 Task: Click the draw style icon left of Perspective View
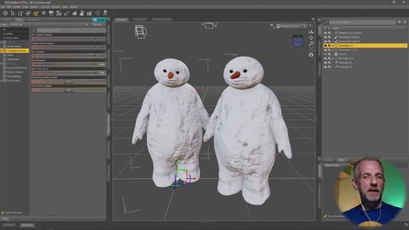tap(272, 26)
